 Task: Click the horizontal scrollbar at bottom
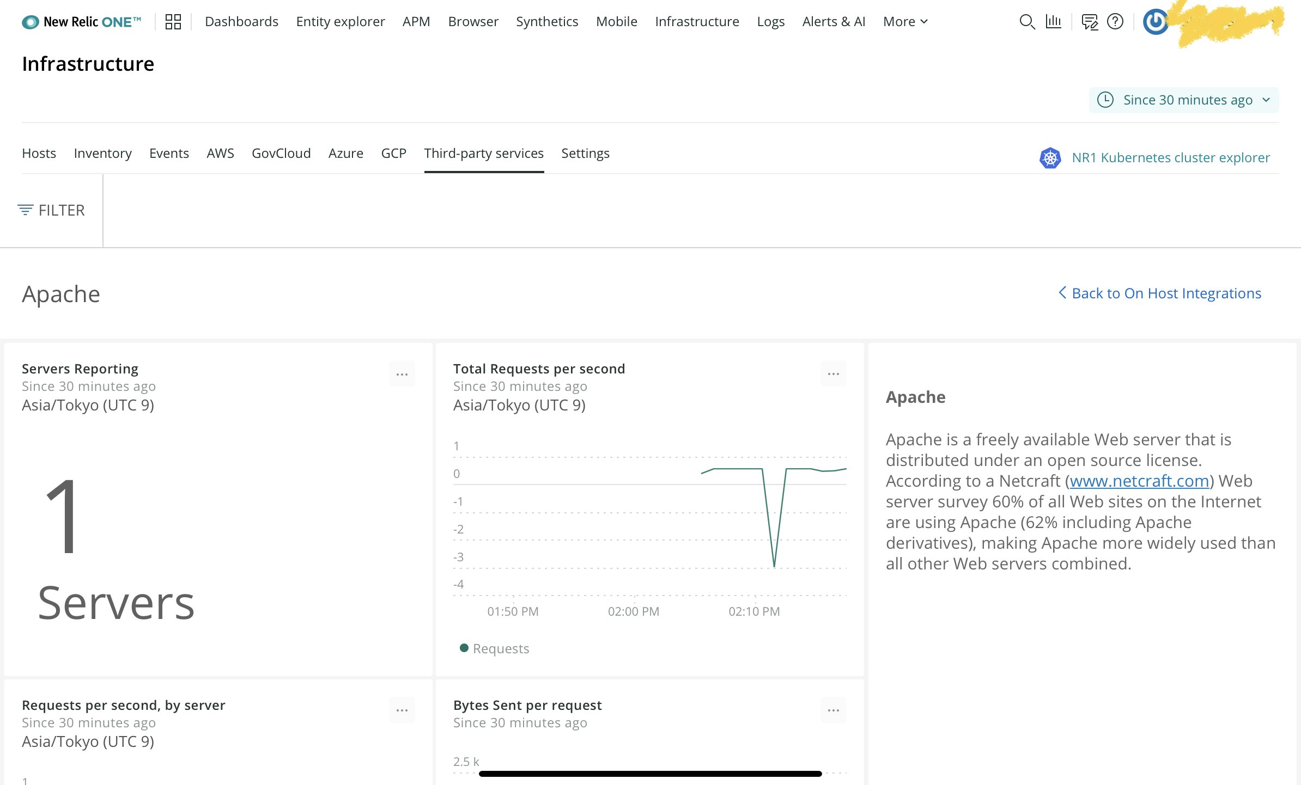click(649, 774)
